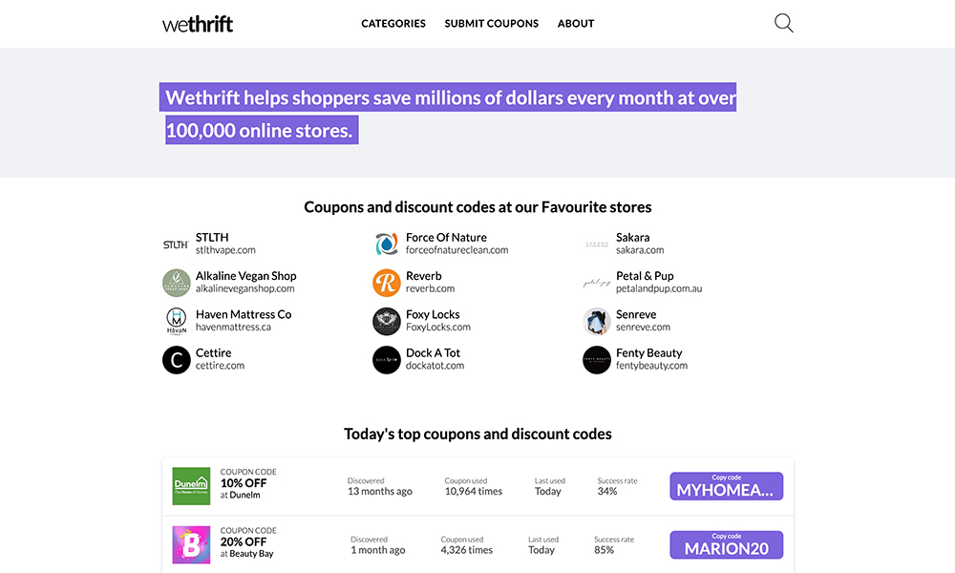Click the Foxy Locks logo icon

tap(386, 321)
